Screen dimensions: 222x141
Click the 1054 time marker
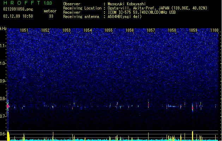[x=88, y=30]
